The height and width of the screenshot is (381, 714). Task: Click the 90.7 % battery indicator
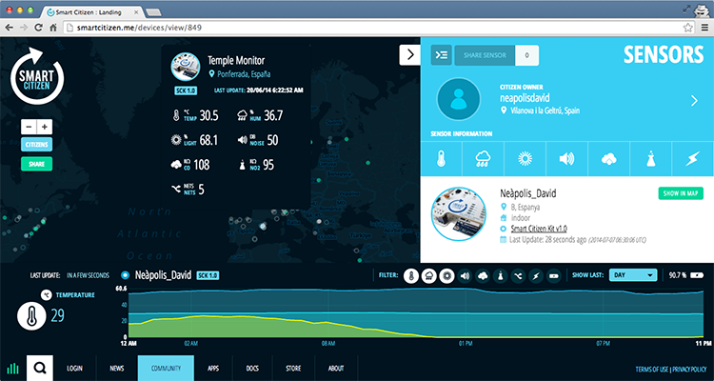coord(686,275)
